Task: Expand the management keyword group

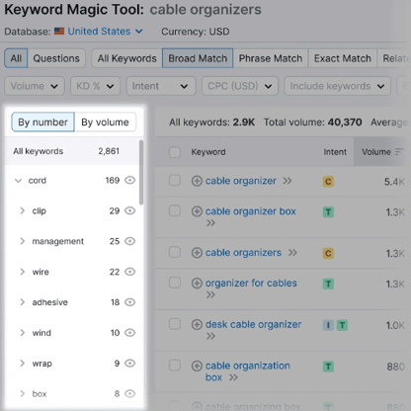Action: (x=22, y=241)
